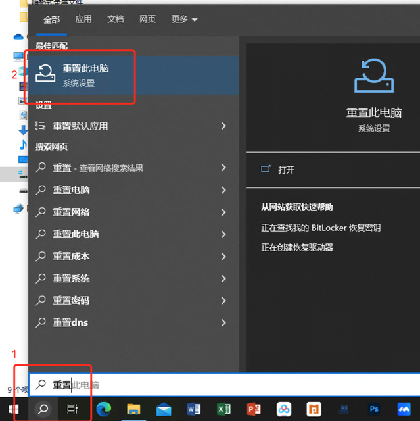Open the 更多 filter dropdown
Image resolution: width=420 pixels, height=421 pixels.
tap(184, 20)
